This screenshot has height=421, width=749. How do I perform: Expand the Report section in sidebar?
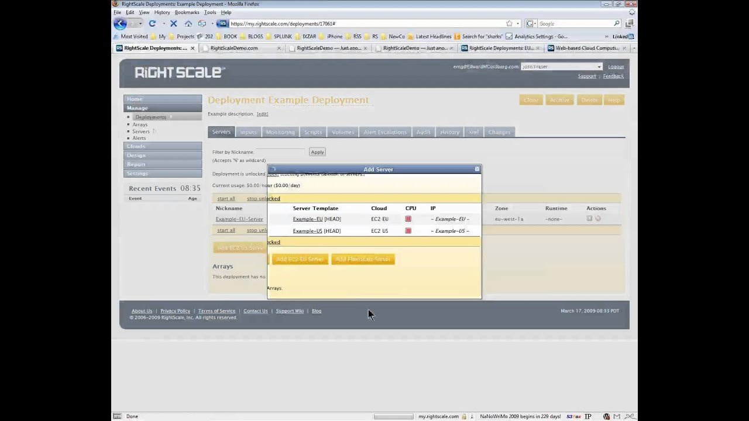coord(163,164)
